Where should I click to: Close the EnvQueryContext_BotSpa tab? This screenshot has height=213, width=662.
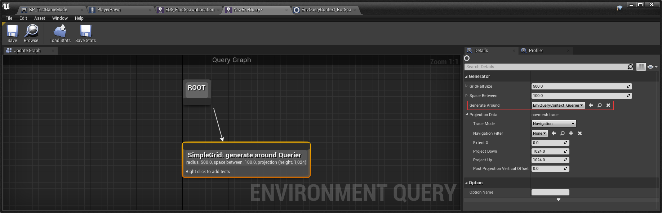point(355,10)
